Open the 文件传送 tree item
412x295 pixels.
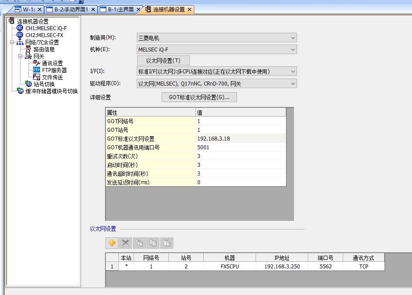52,77
